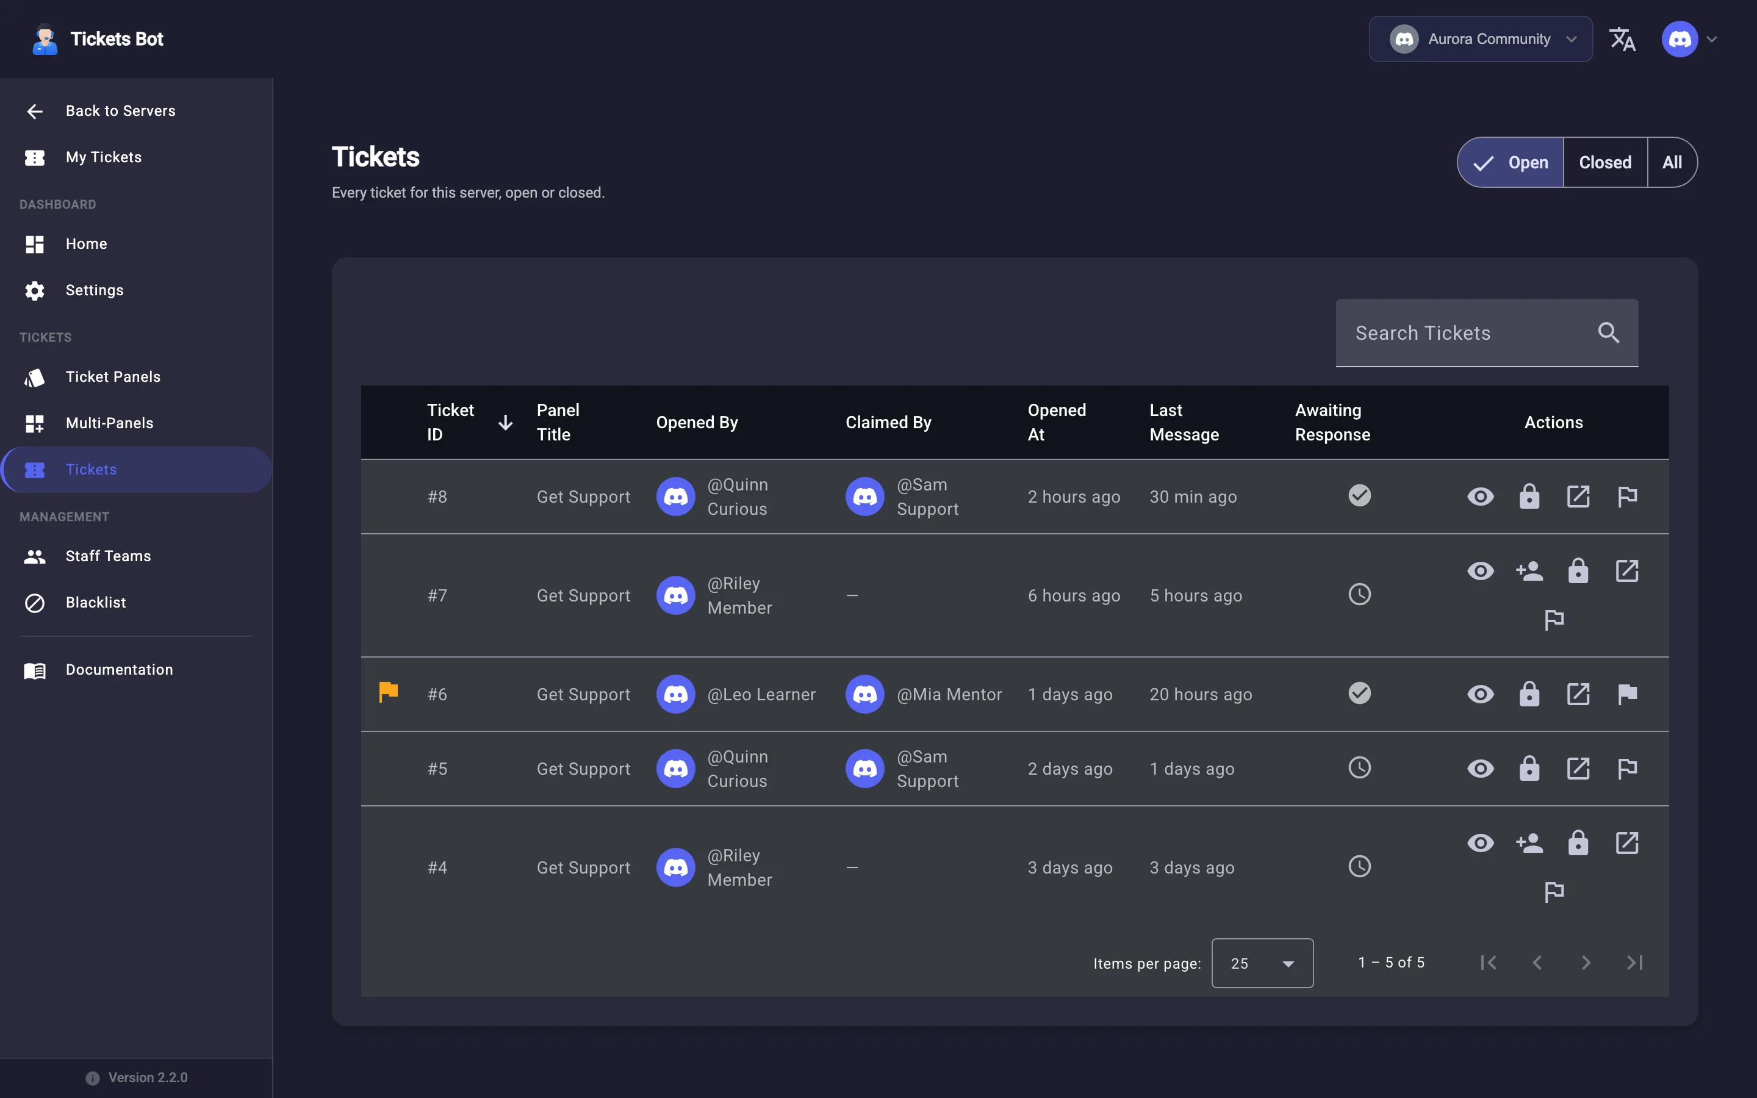Open the Blacklist page
Screen dimensions: 1757x1098
136,603
